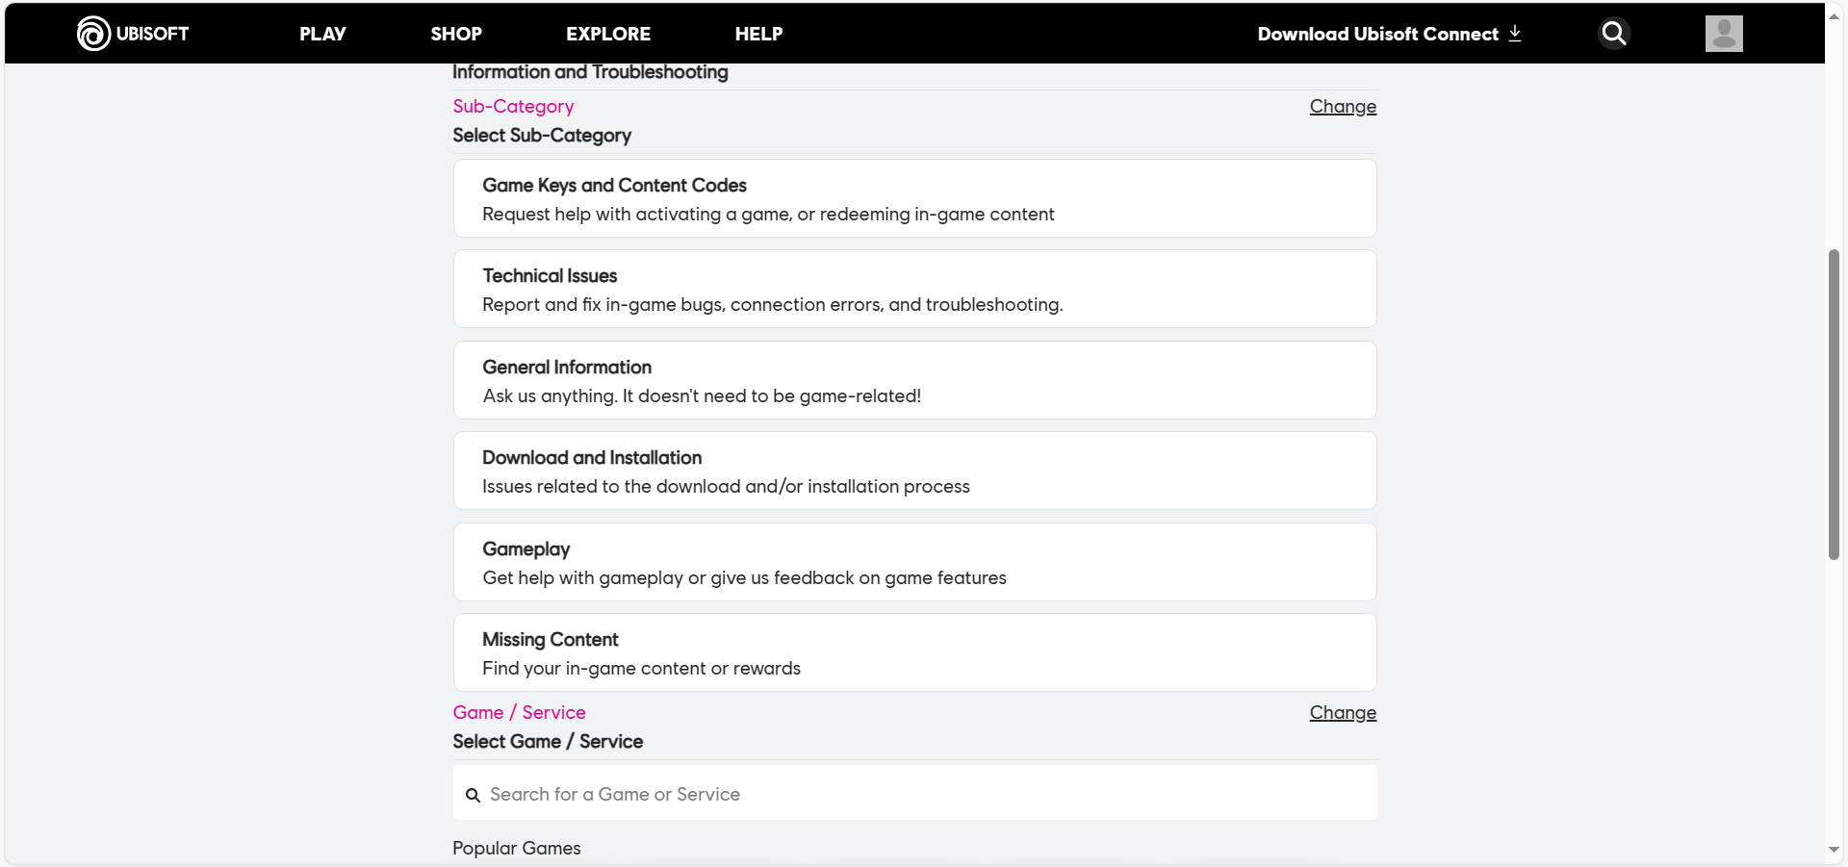Click the download arrow beside Ubisoft Connect
1848x867 pixels.
pyautogui.click(x=1515, y=34)
